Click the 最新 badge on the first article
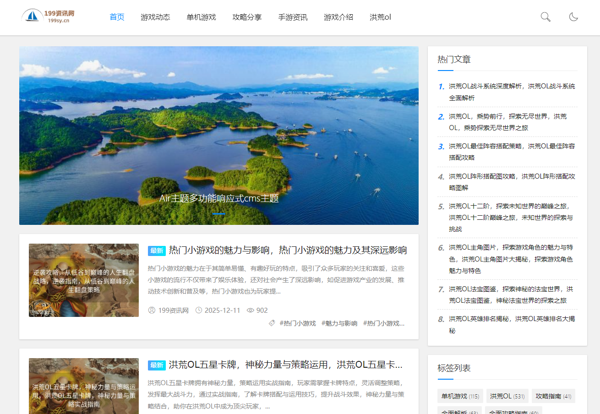Image resolution: width=600 pixels, height=414 pixels. click(x=156, y=251)
